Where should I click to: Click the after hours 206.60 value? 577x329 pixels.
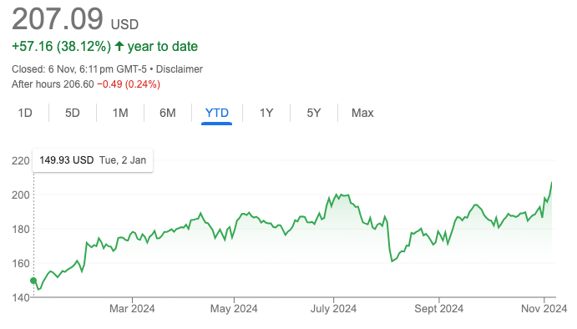(x=78, y=84)
